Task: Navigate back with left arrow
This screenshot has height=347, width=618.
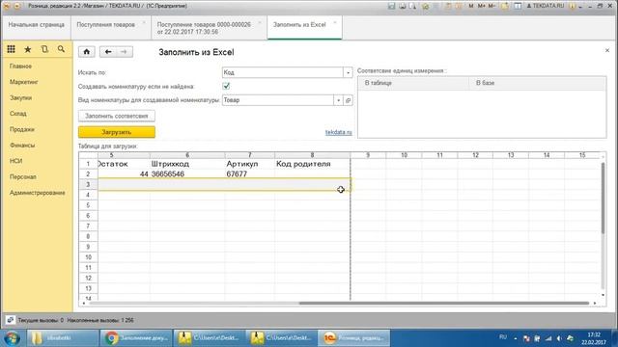Action: (108, 52)
